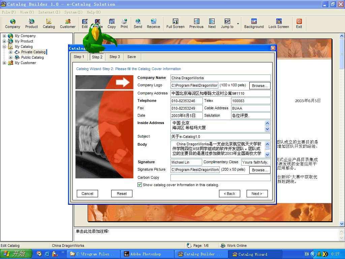Expand the My Company tree node
345x259 pixels.
(x=4, y=36)
